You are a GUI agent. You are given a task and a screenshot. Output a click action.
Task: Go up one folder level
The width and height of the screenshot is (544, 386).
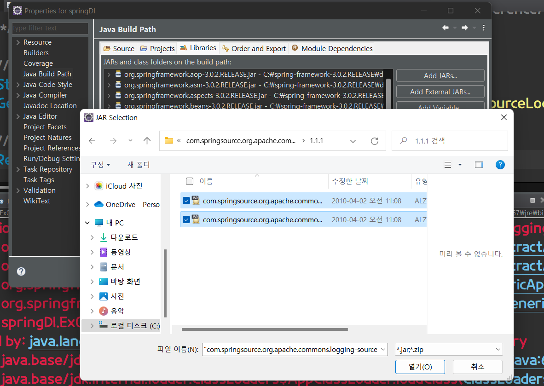(x=147, y=141)
